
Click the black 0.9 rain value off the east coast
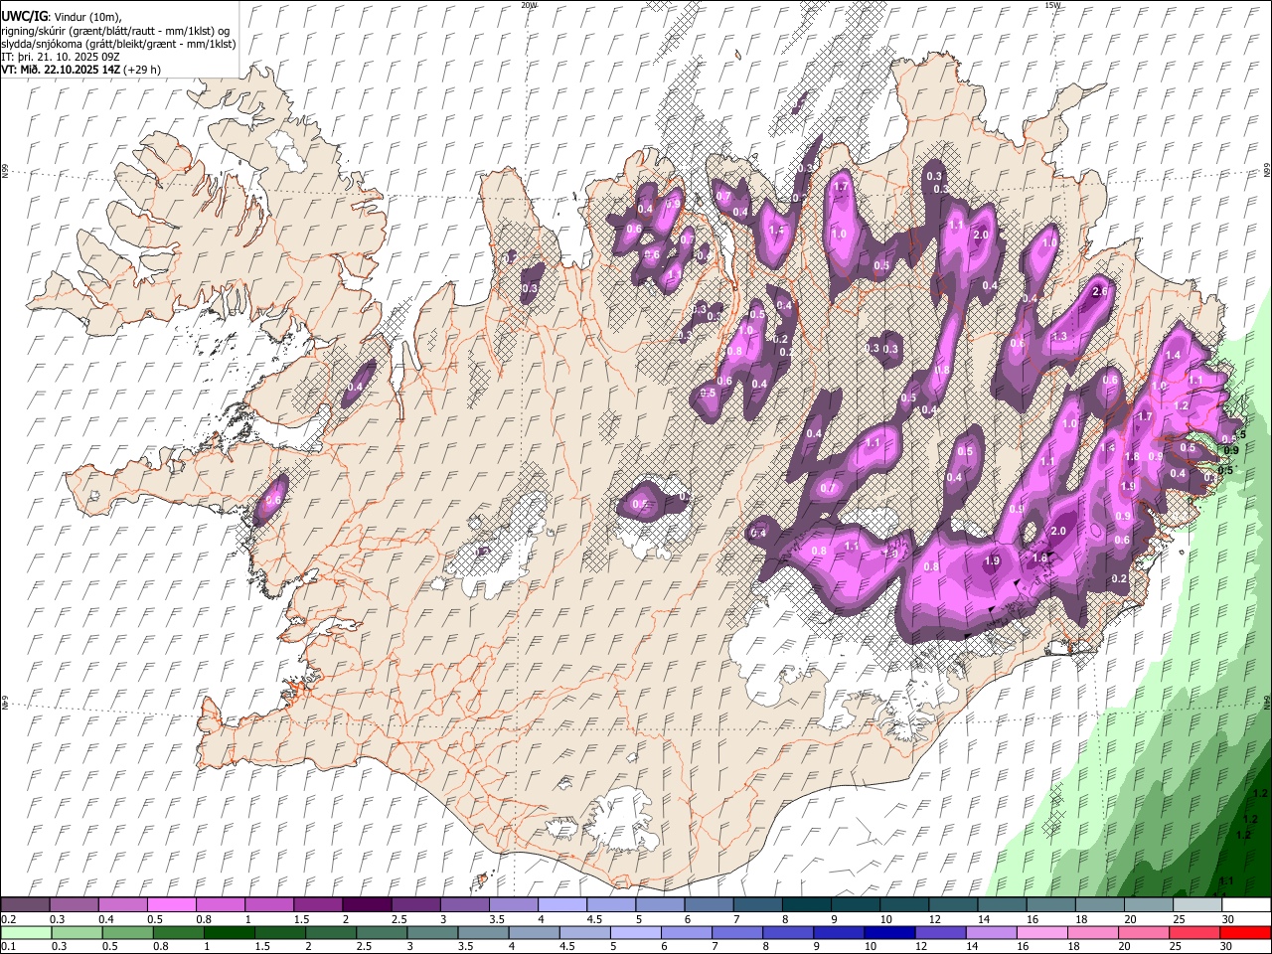pos(1232,450)
